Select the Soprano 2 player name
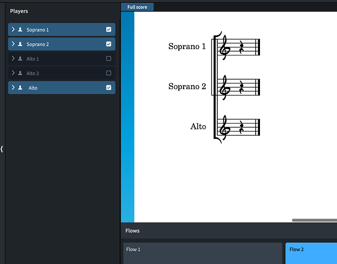Viewport: 337px width, 264px height. tap(37, 44)
